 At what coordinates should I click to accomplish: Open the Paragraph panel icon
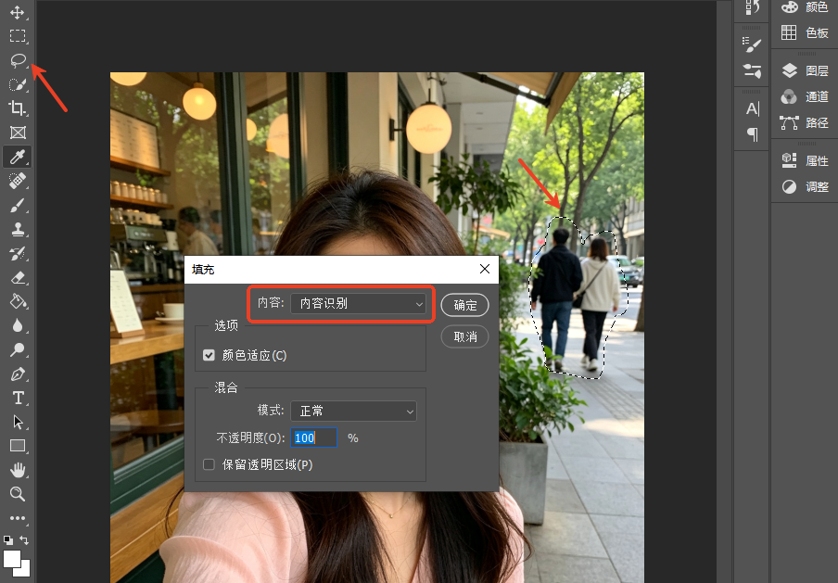point(752,134)
